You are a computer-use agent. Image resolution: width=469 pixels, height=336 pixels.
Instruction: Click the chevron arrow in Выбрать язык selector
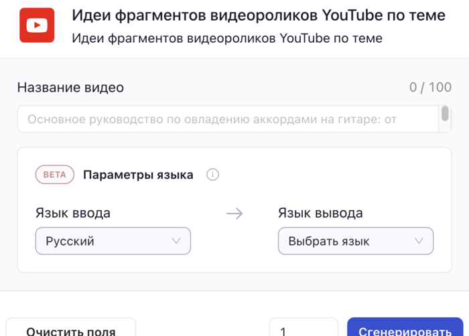(419, 241)
